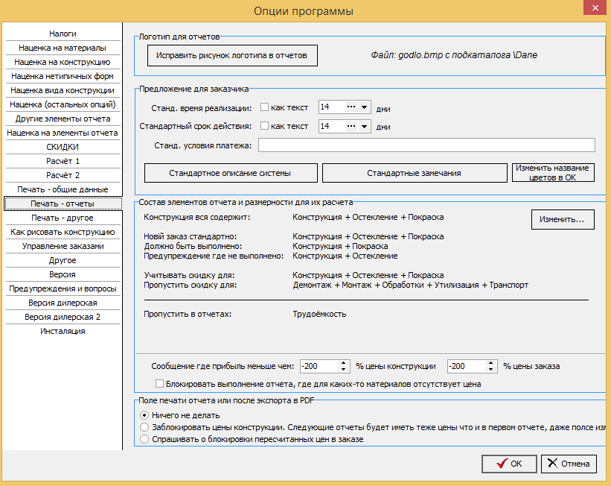Click Изменить название цветов в ОК
The width and height of the screenshot is (611, 486).
click(x=553, y=172)
